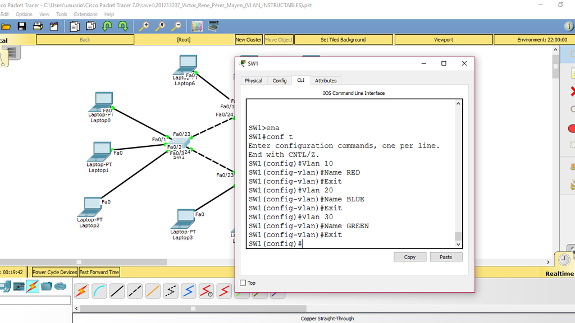Open the Custom Devices Dialog icon

click(x=213, y=26)
